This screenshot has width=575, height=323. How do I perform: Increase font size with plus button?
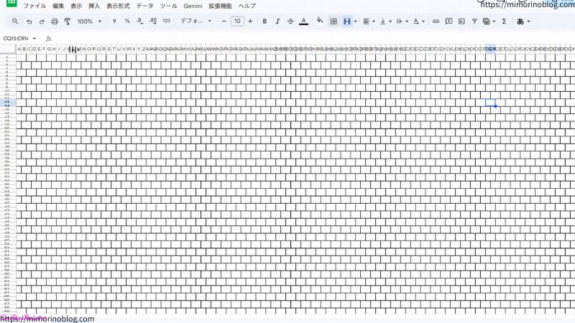click(250, 22)
